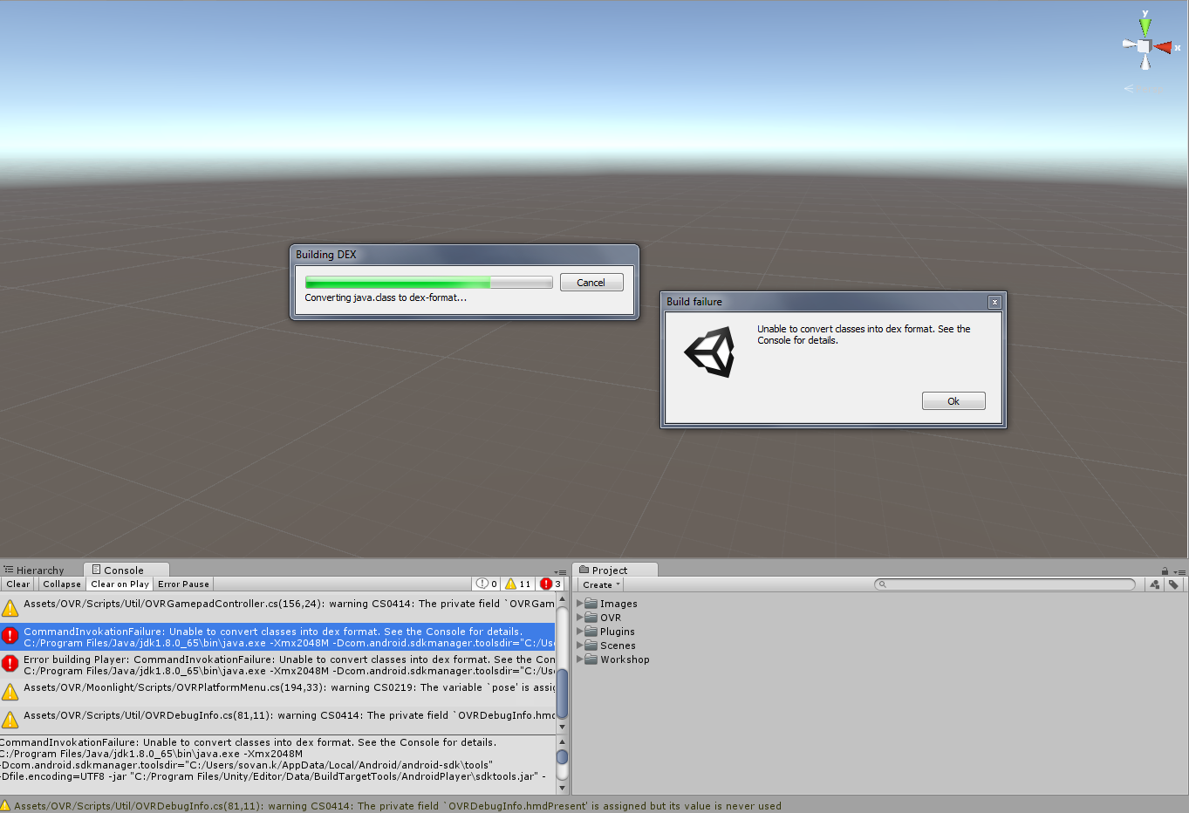This screenshot has height=813, width=1189.
Task: Select the Workshop folder
Action: [617, 659]
